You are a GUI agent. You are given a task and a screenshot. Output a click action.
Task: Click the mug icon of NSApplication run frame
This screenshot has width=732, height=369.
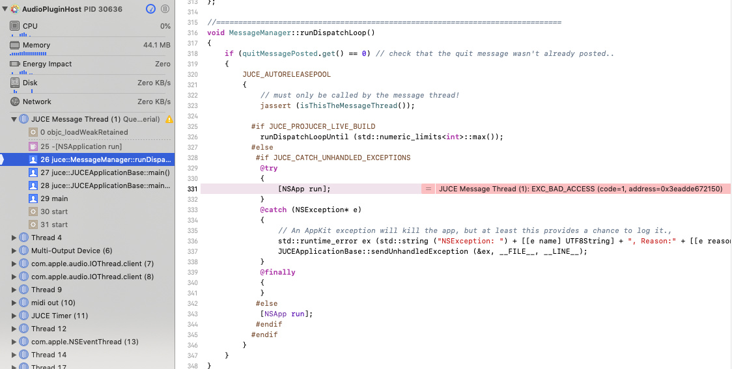point(33,146)
